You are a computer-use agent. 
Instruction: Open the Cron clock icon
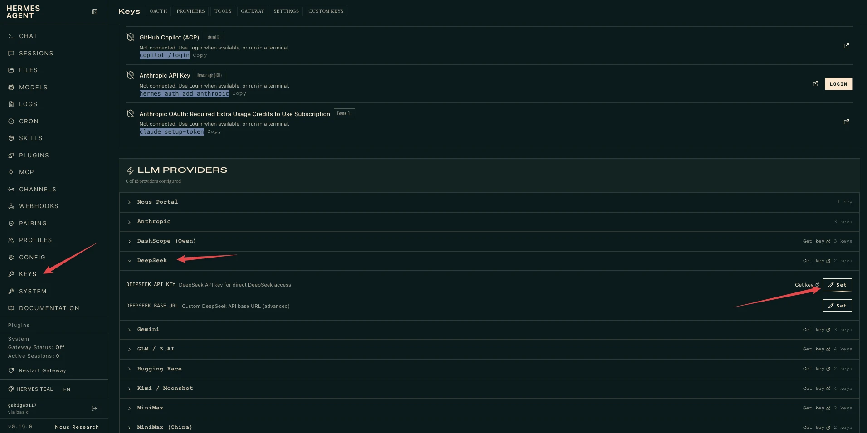click(11, 122)
